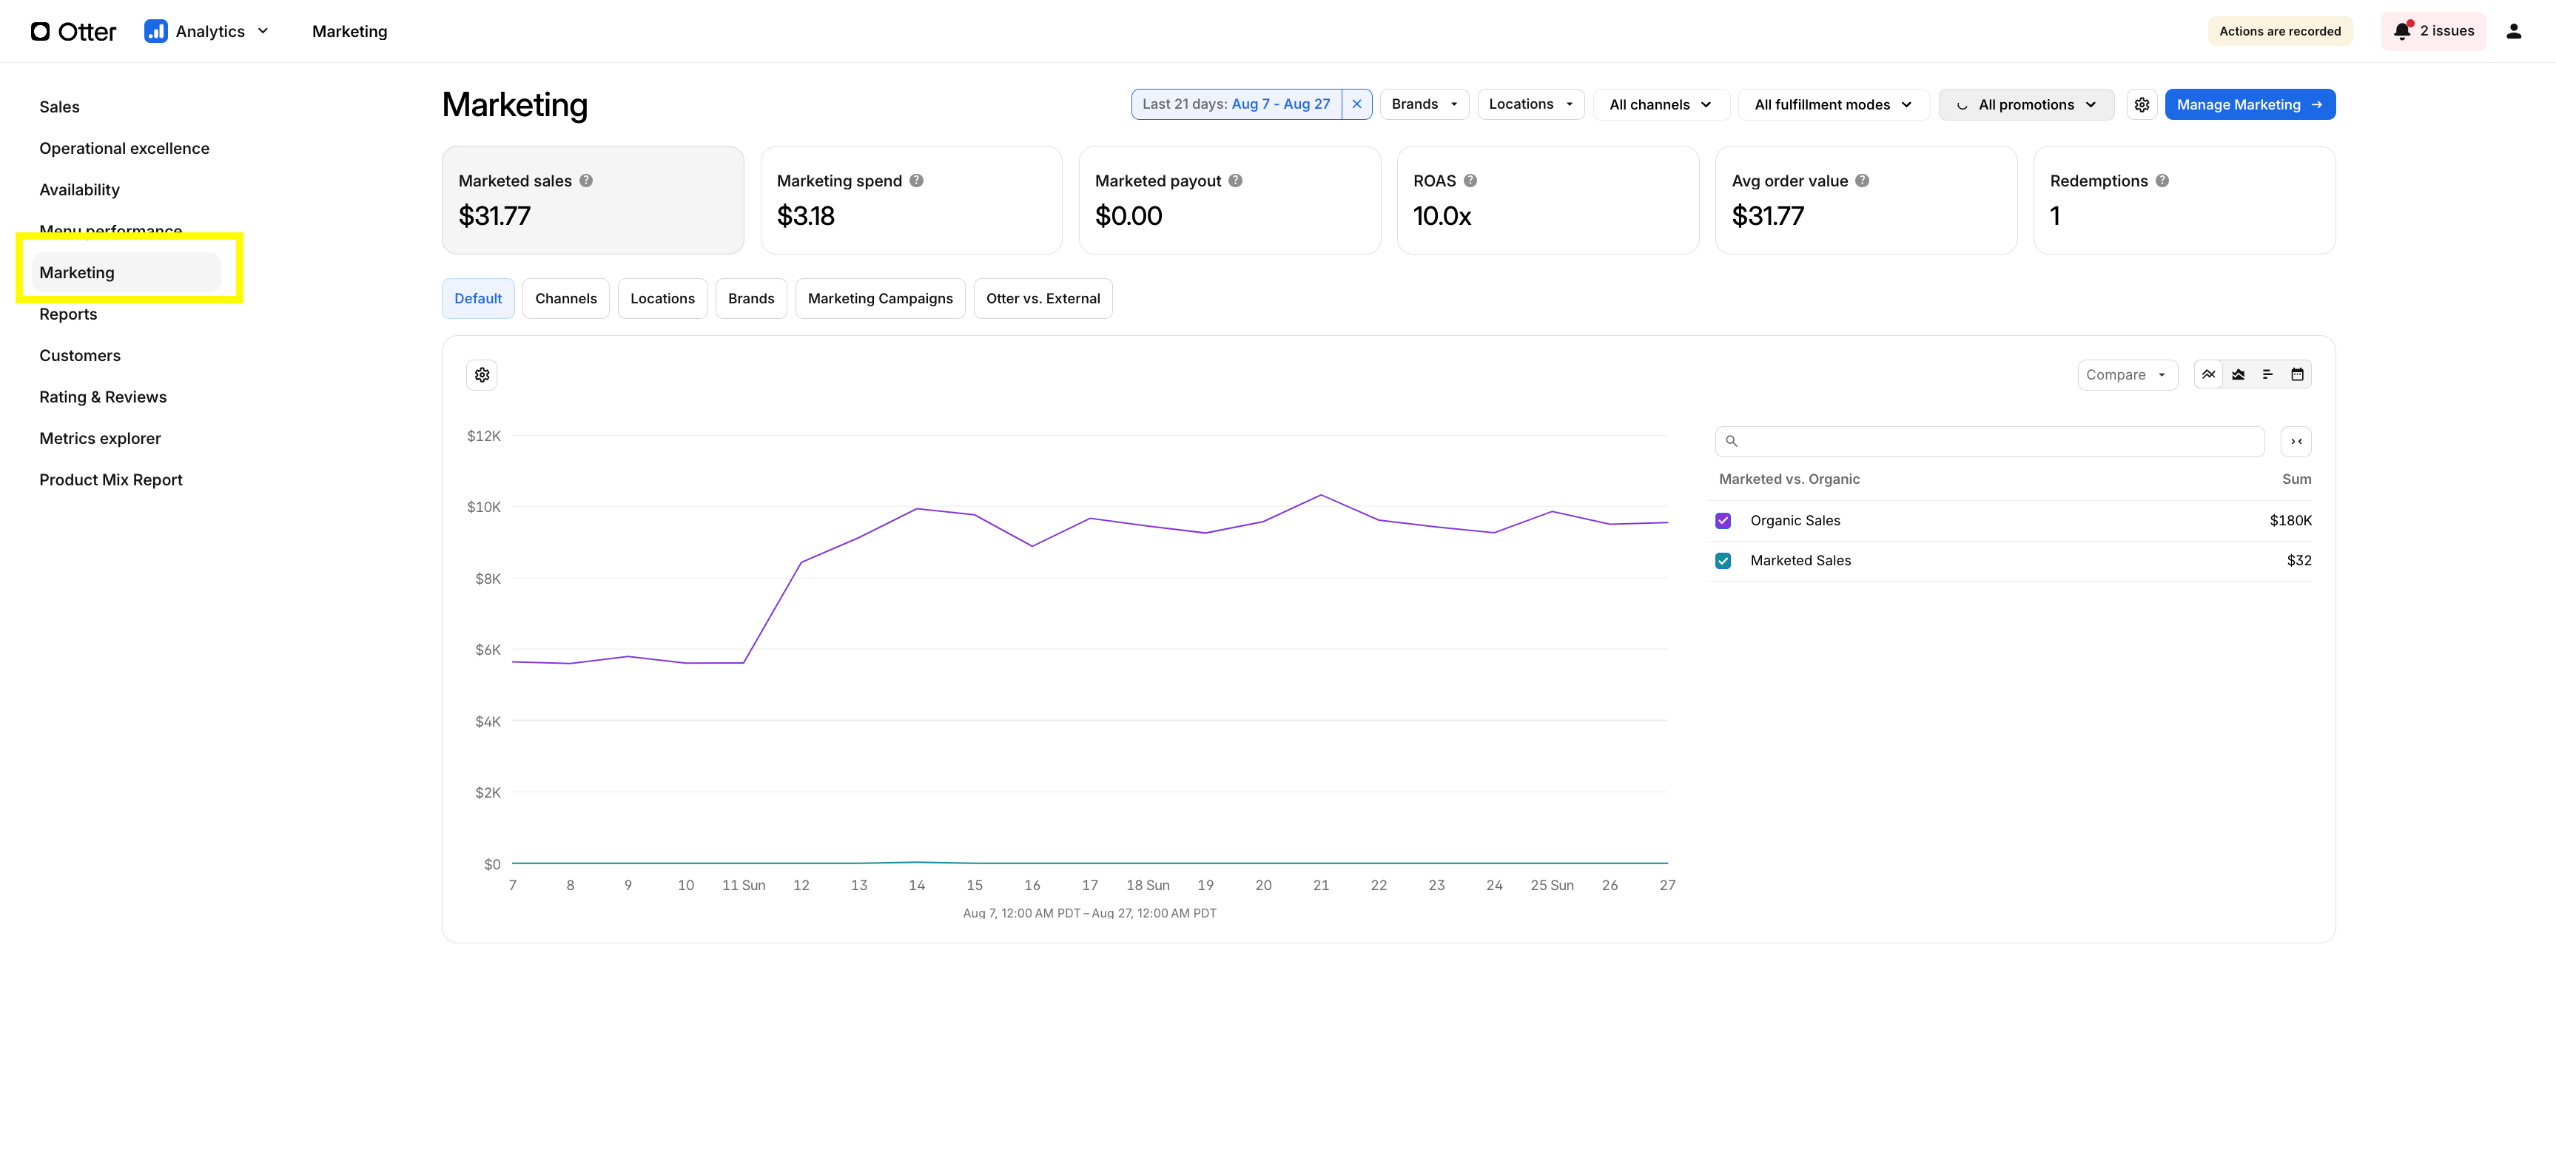The image size is (2556, 1172).
Task: Uncheck Organic Sales series
Action: tap(1723, 521)
